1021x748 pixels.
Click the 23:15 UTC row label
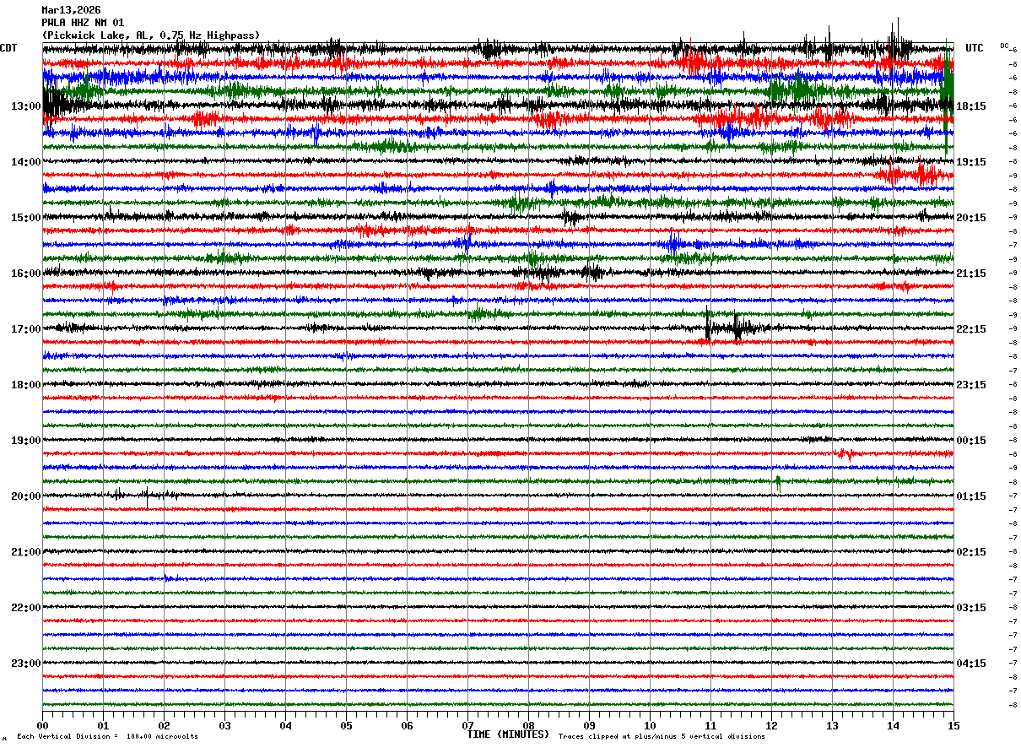pos(971,385)
